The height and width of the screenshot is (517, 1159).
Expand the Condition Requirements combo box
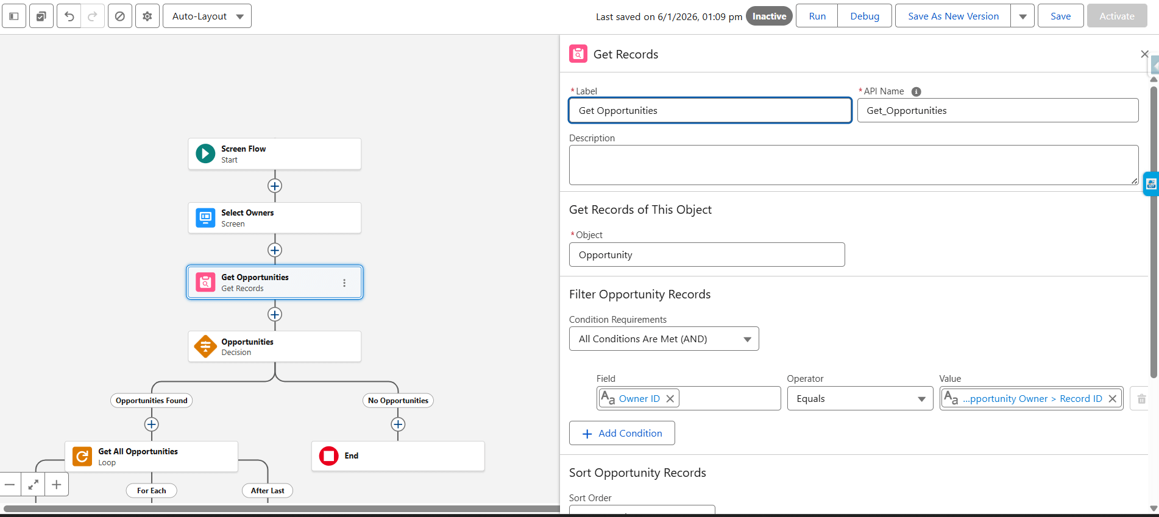(664, 339)
